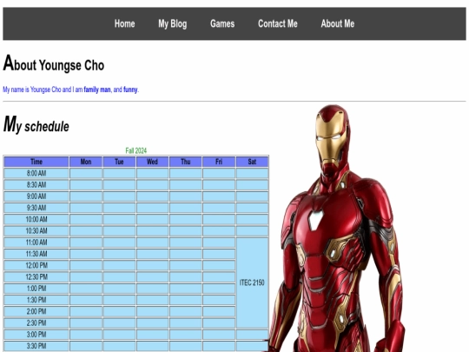Click the About Youngse Cho heading
The width and height of the screenshot is (469, 352).
pos(54,63)
